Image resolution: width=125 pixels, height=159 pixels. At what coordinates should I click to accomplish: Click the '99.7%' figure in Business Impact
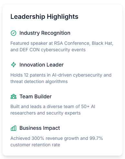click(x=96, y=138)
